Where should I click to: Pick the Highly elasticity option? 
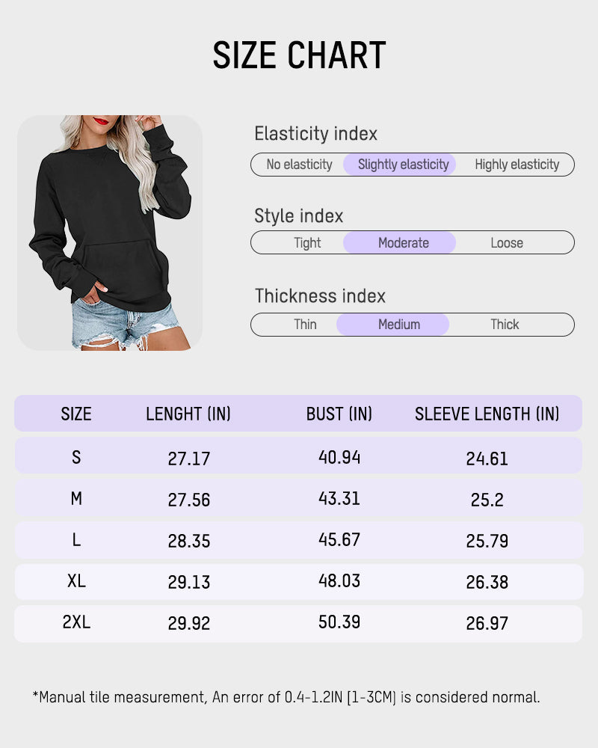pyautogui.click(x=517, y=165)
